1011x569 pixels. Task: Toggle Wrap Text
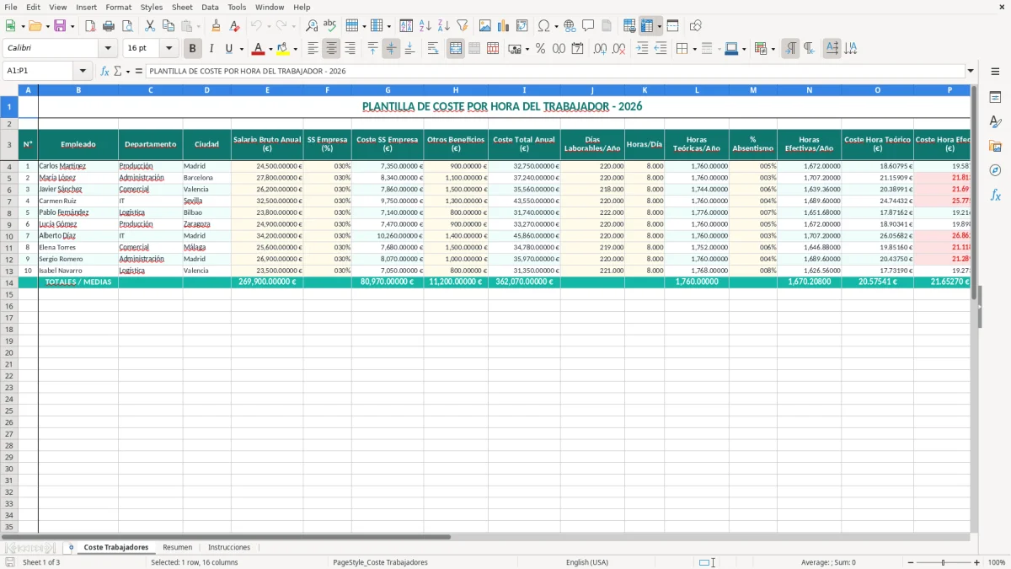(x=433, y=49)
